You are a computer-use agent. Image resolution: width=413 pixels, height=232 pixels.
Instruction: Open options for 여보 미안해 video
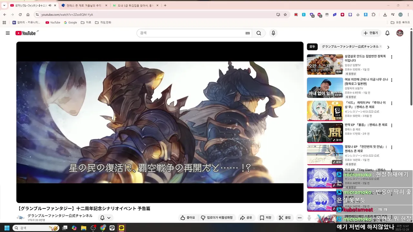(392, 80)
